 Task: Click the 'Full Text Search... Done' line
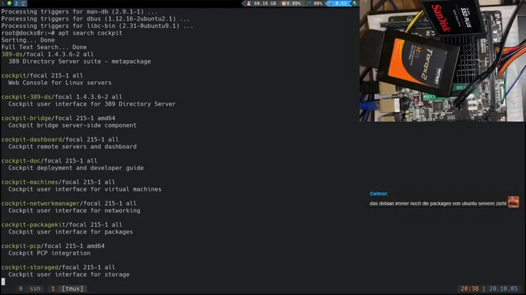point(44,47)
